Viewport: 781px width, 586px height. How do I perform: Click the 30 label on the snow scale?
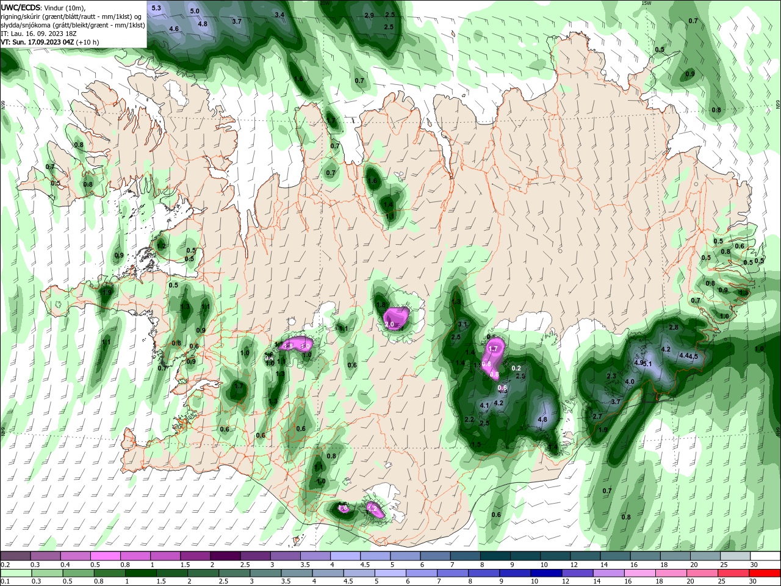[x=754, y=565]
